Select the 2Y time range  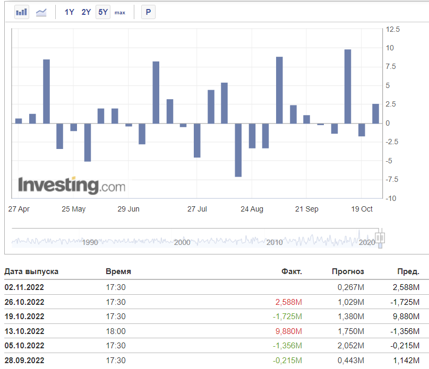pyautogui.click(x=86, y=12)
